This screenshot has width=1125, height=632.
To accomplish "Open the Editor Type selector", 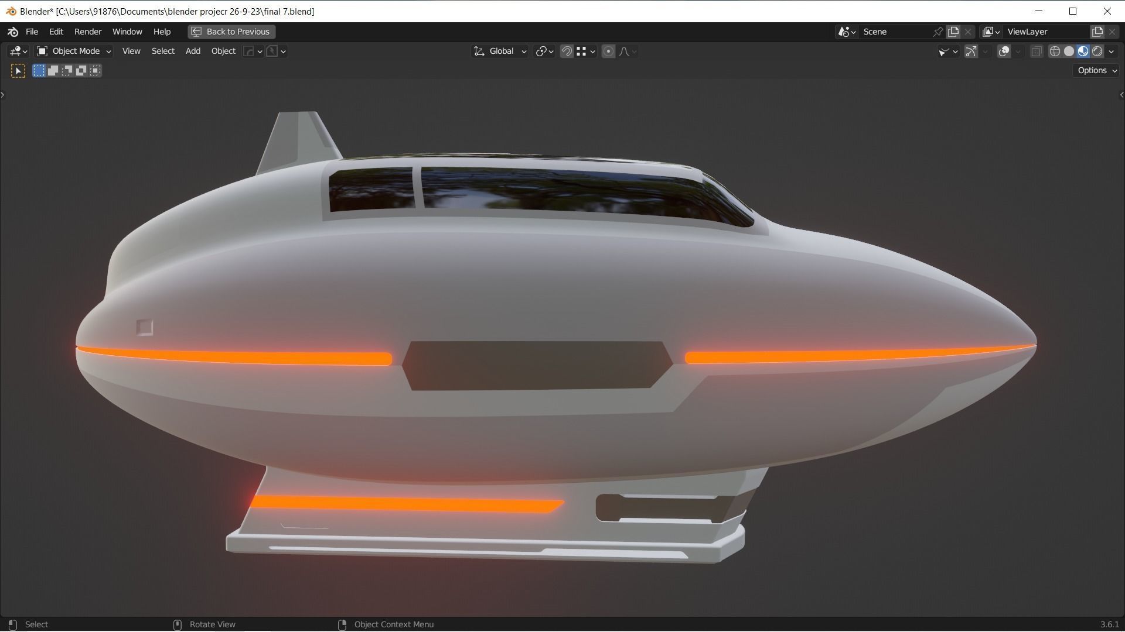I will pyautogui.click(x=16, y=51).
